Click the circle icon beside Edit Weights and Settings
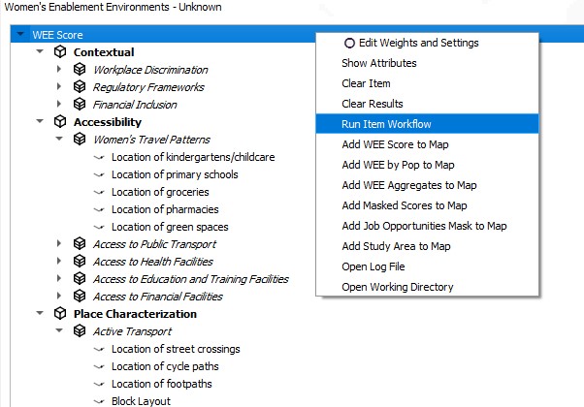 pos(349,44)
